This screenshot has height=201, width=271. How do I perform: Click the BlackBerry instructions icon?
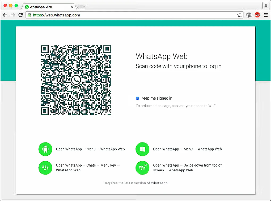pyautogui.click(x=45, y=168)
